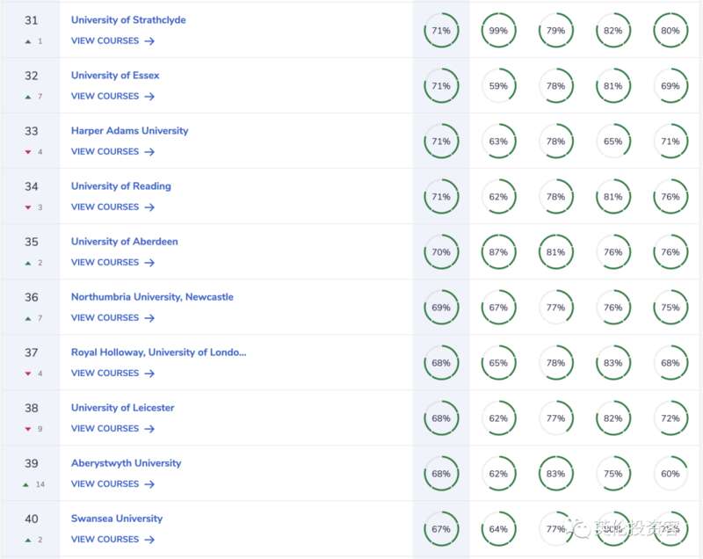Open University of Essex page
Viewport: 703px width, 559px height.
[x=115, y=76]
